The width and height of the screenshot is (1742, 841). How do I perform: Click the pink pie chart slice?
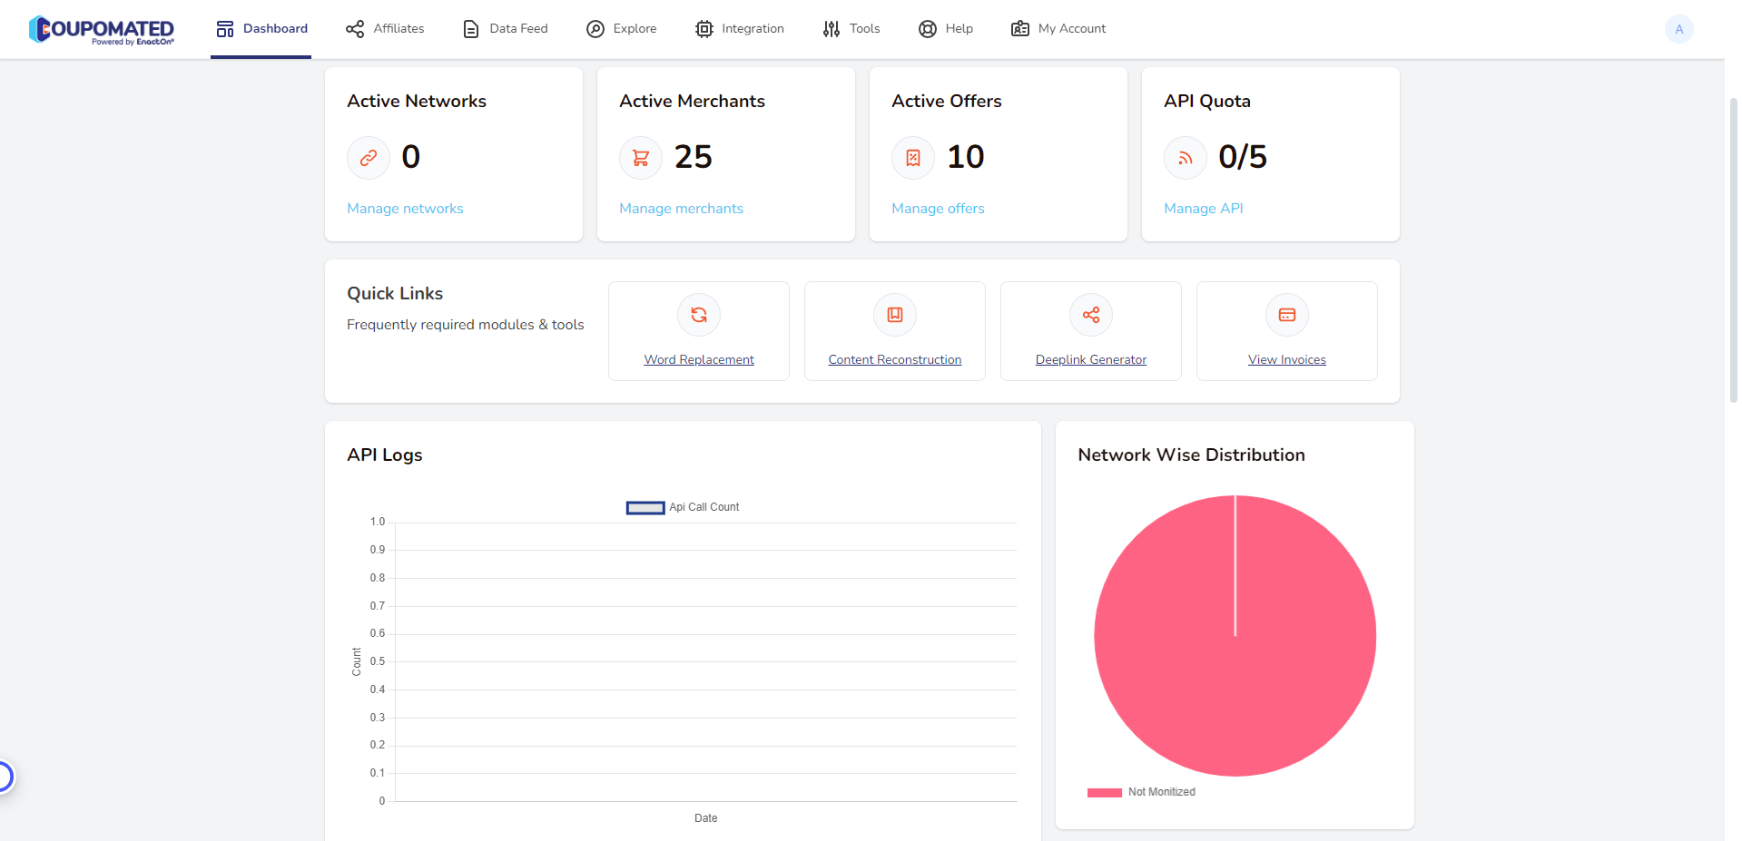pyautogui.click(x=1180, y=653)
